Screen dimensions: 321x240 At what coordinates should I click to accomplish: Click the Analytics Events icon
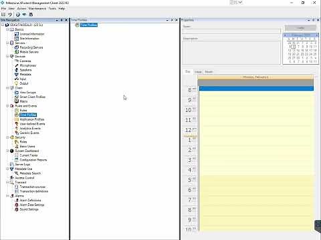(x=17, y=128)
